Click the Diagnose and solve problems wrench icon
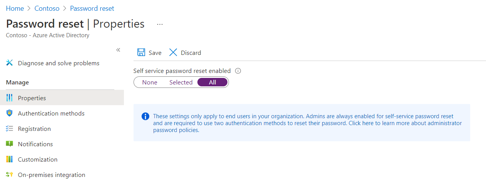 tap(10, 63)
